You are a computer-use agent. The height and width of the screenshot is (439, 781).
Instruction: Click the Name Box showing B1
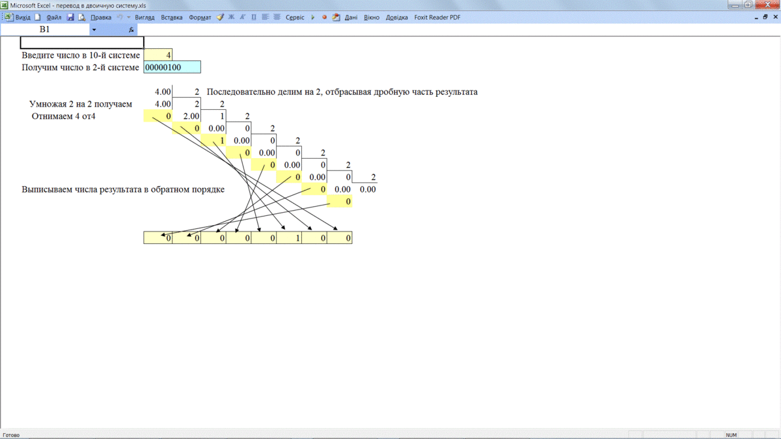(x=44, y=29)
